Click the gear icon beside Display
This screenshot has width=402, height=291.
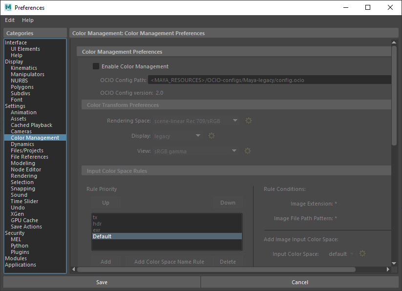pos(211,136)
